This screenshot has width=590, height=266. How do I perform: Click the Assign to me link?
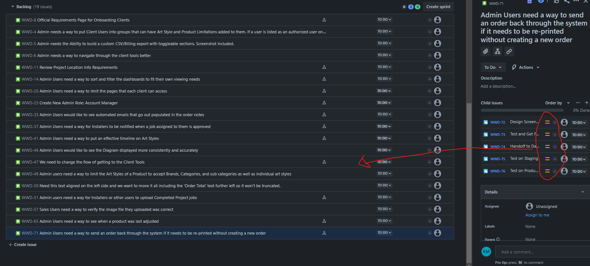pyautogui.click(x=537, y=215)
